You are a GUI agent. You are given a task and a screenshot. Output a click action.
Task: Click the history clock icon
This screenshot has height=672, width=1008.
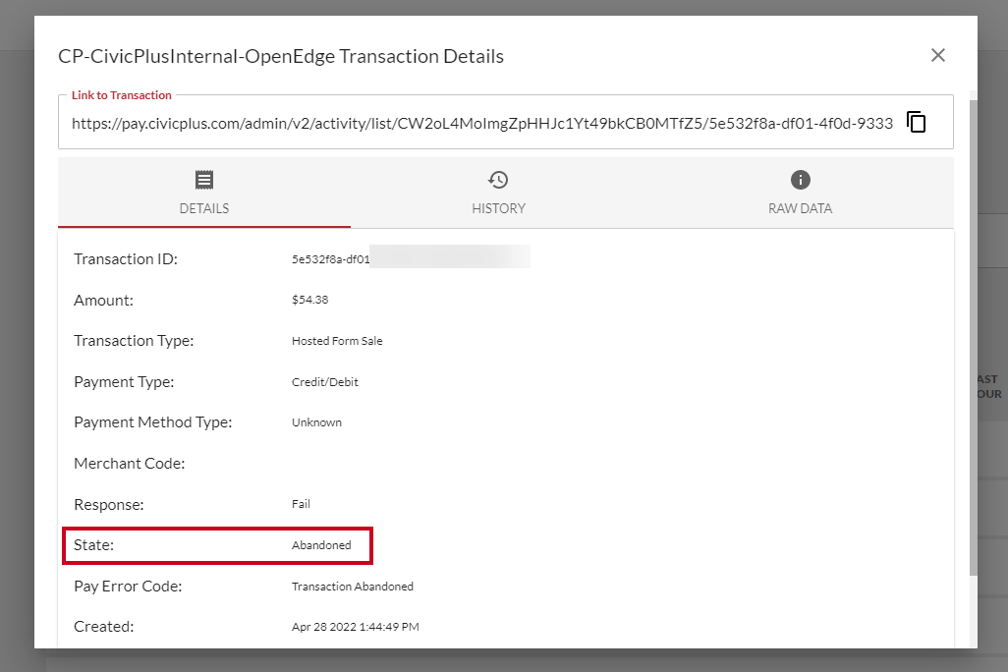pos(498,180)
